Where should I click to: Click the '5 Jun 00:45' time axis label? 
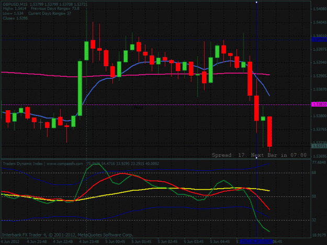115,242
